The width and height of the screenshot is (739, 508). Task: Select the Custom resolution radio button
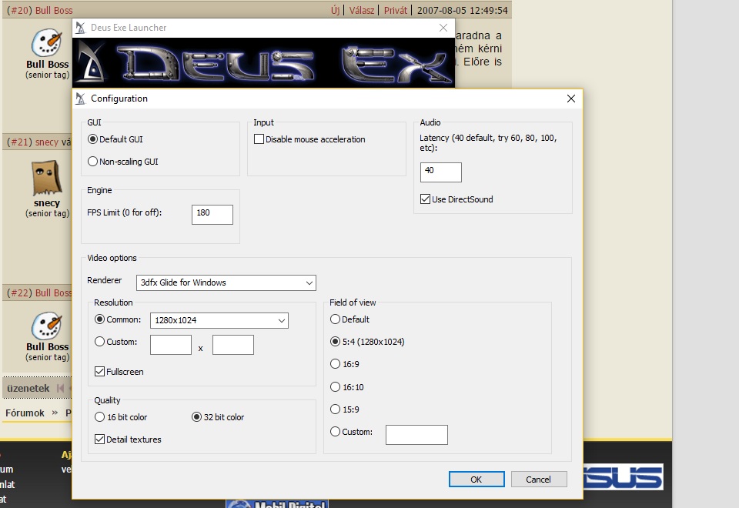pos(99,342)
